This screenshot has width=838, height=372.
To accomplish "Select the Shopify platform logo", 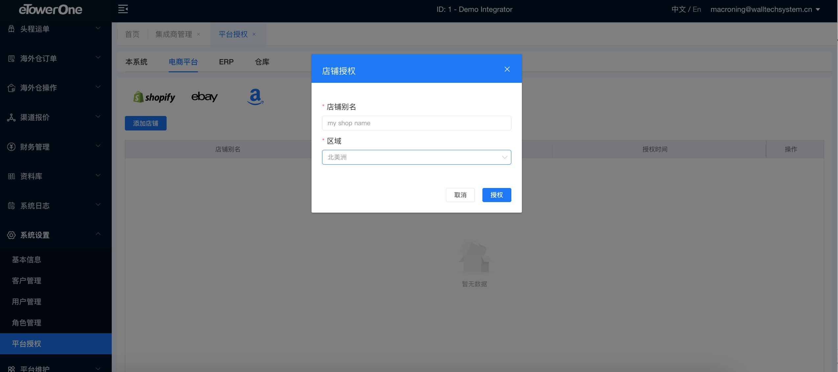I will [154, 97].
